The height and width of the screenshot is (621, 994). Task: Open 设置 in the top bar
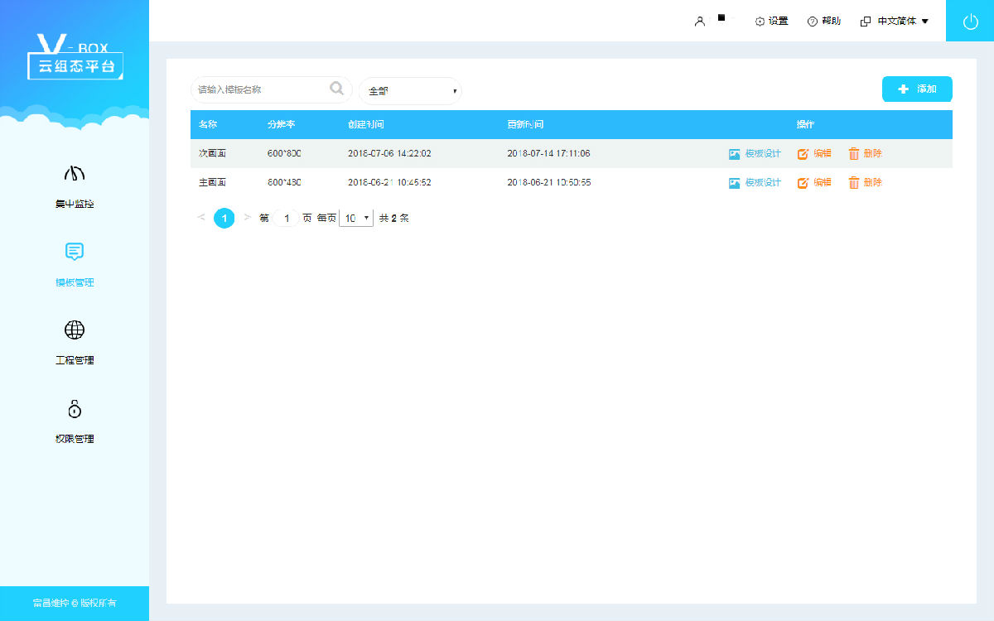(x=771, y=22)
